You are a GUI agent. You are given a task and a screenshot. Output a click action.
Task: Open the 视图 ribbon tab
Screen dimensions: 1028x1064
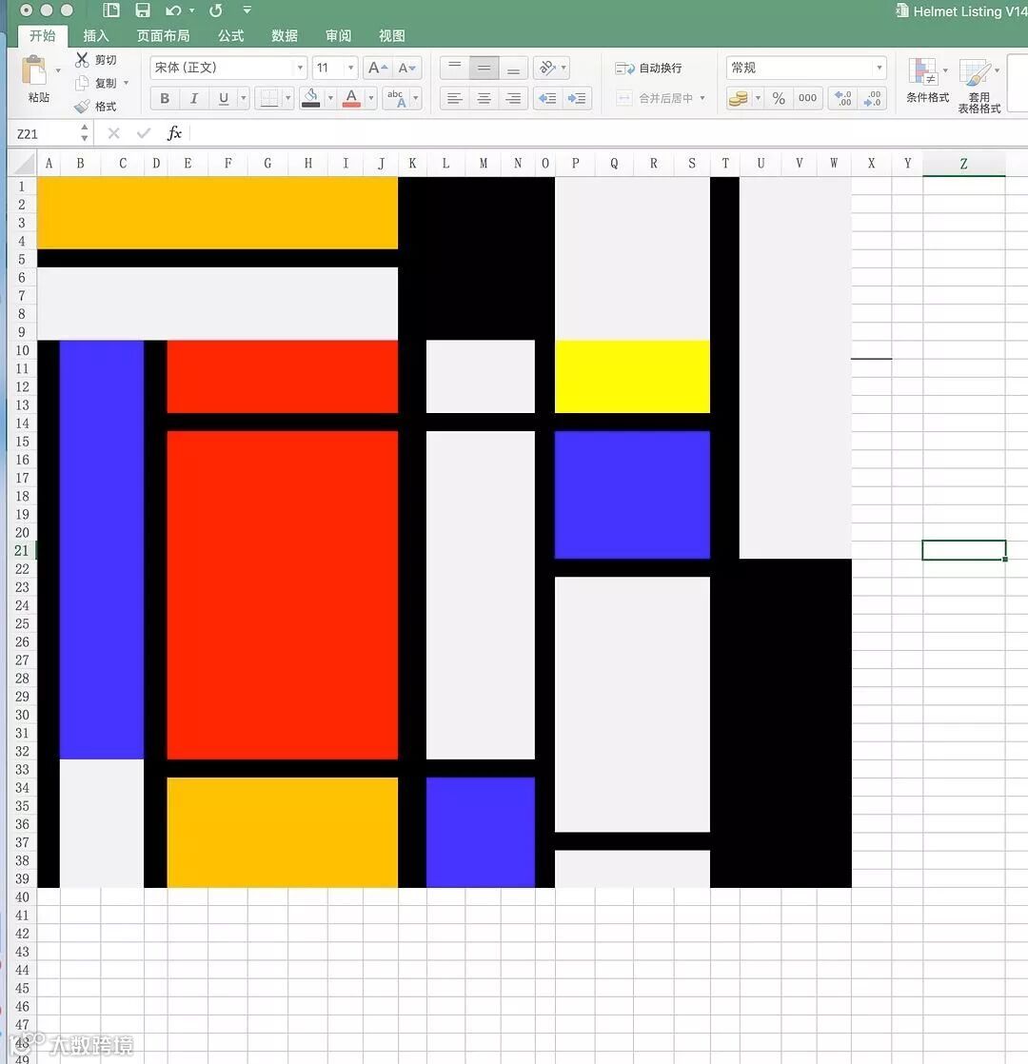[391, 36]
